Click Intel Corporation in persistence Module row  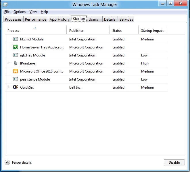click(x=82, y=79)
